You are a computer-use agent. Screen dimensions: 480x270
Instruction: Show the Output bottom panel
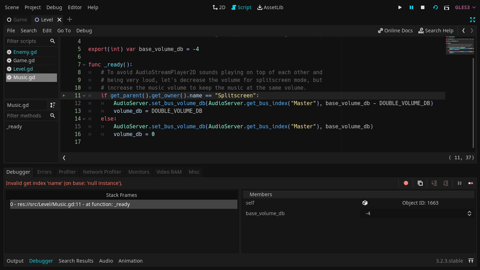pos(15,261)
